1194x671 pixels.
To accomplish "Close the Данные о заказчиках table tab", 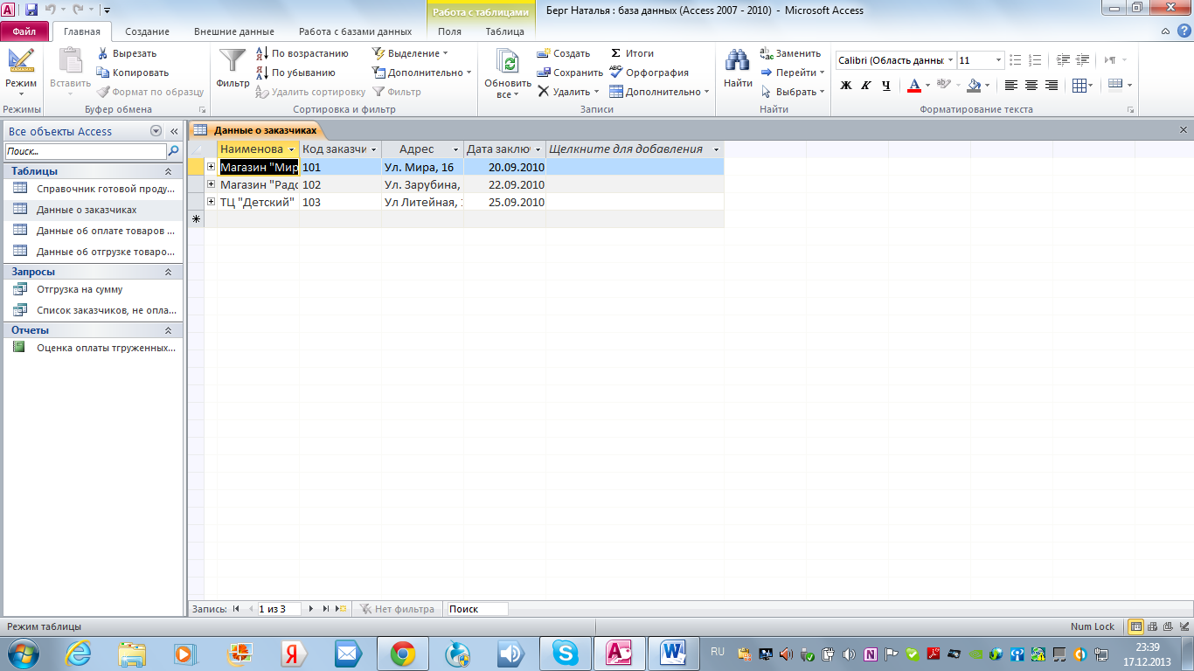I will tap(1184, 130).
